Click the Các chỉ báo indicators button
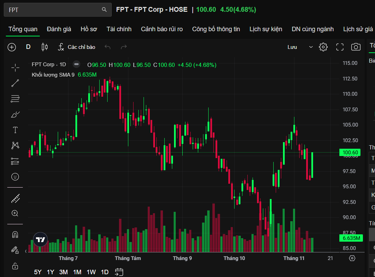The width and height of the screenshot is (375, 277). pos(76,47)
